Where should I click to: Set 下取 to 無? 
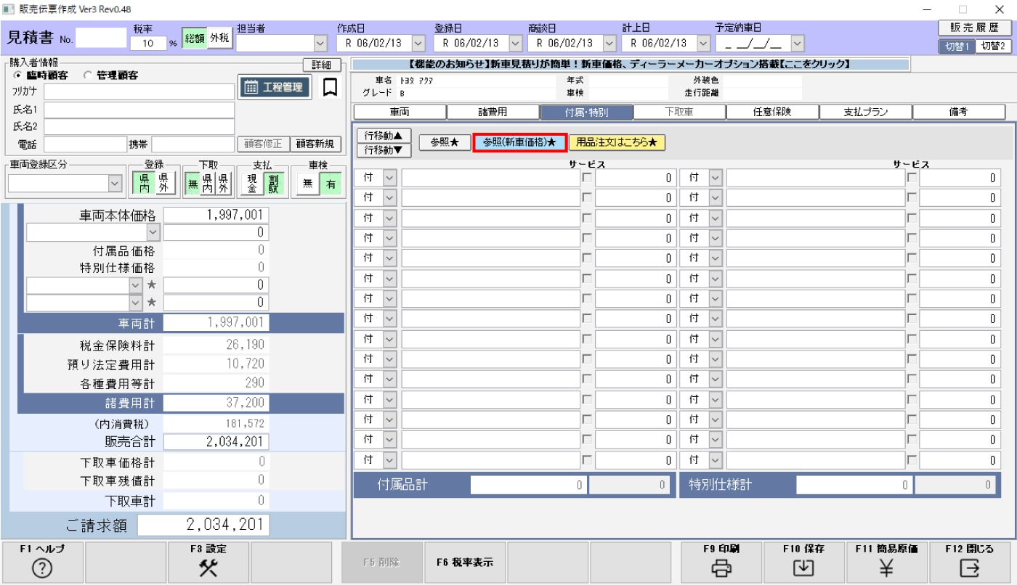pyautogui.click(x=193, y=184)
